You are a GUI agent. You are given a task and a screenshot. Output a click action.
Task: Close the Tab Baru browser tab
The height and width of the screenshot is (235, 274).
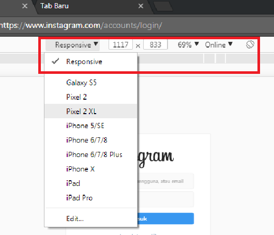[x=141, y=6]
